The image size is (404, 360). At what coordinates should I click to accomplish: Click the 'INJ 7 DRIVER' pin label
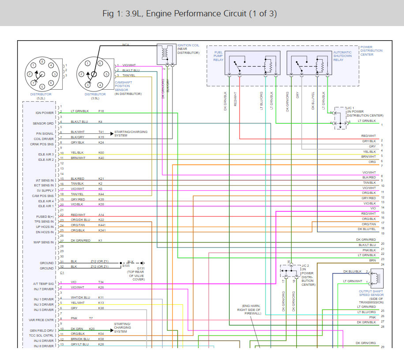(x=44, y=289)
